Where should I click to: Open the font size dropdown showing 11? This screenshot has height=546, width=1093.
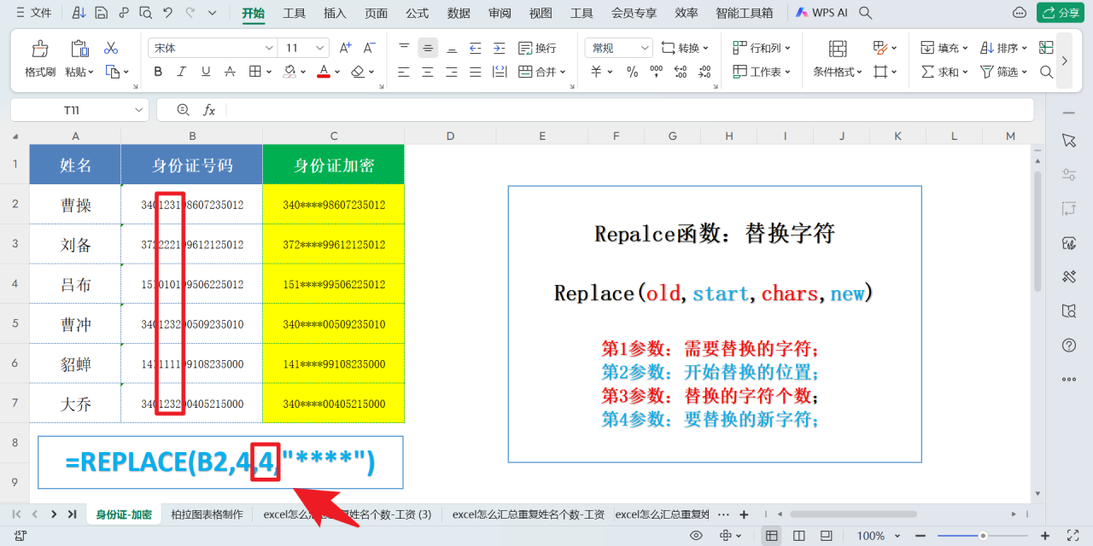[320, 49]
